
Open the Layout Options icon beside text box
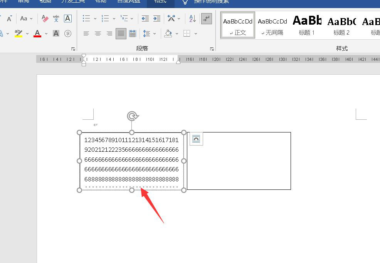[x=196, y=139]
